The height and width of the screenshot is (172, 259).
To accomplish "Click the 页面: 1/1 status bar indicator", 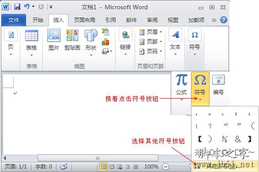I will click(16, 166).
